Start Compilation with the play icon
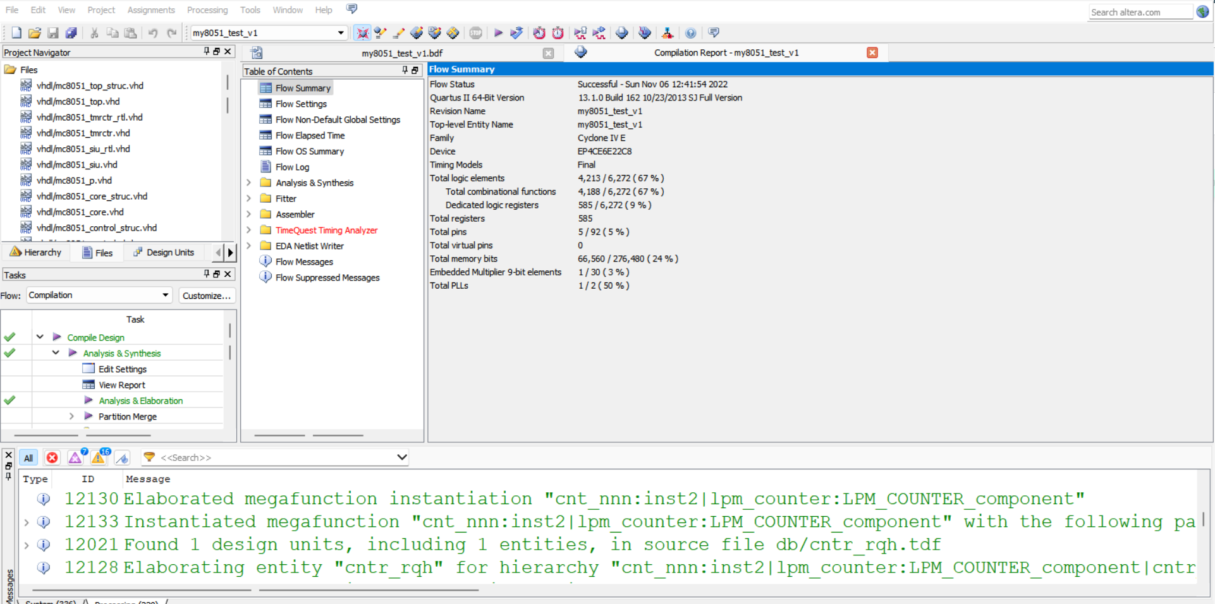 (x=498, y=33)
